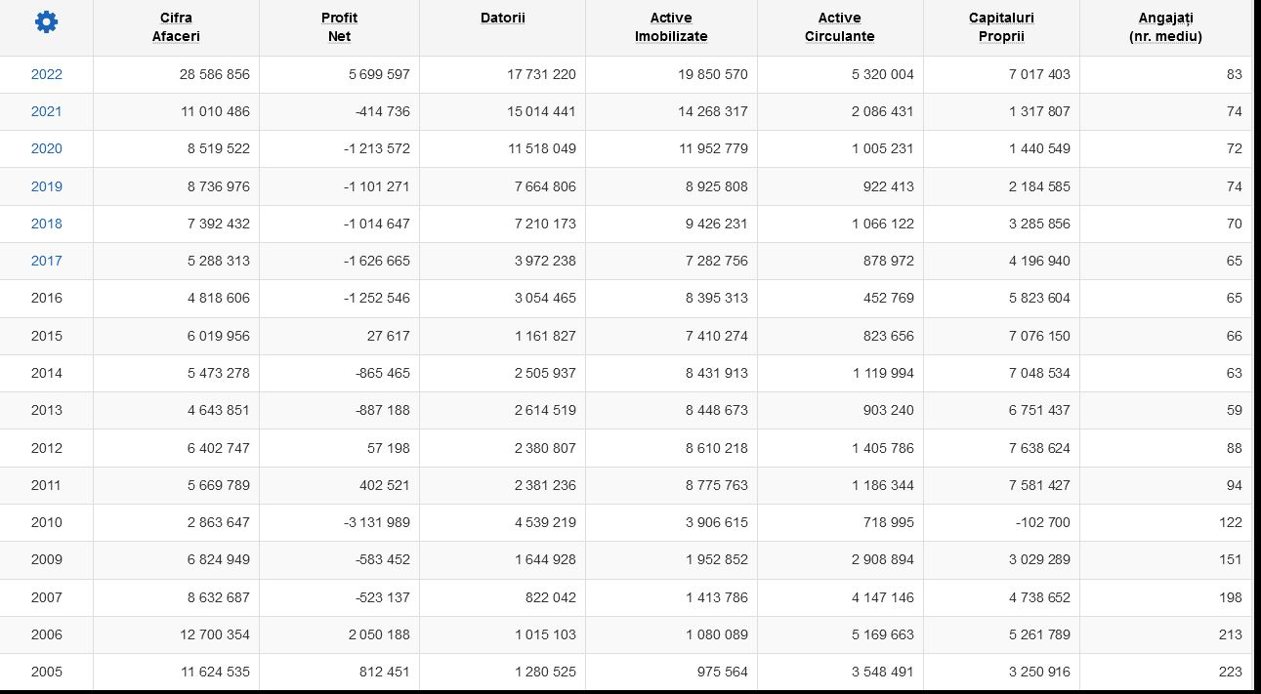Select the Datorii column header

tap(503, 19)
